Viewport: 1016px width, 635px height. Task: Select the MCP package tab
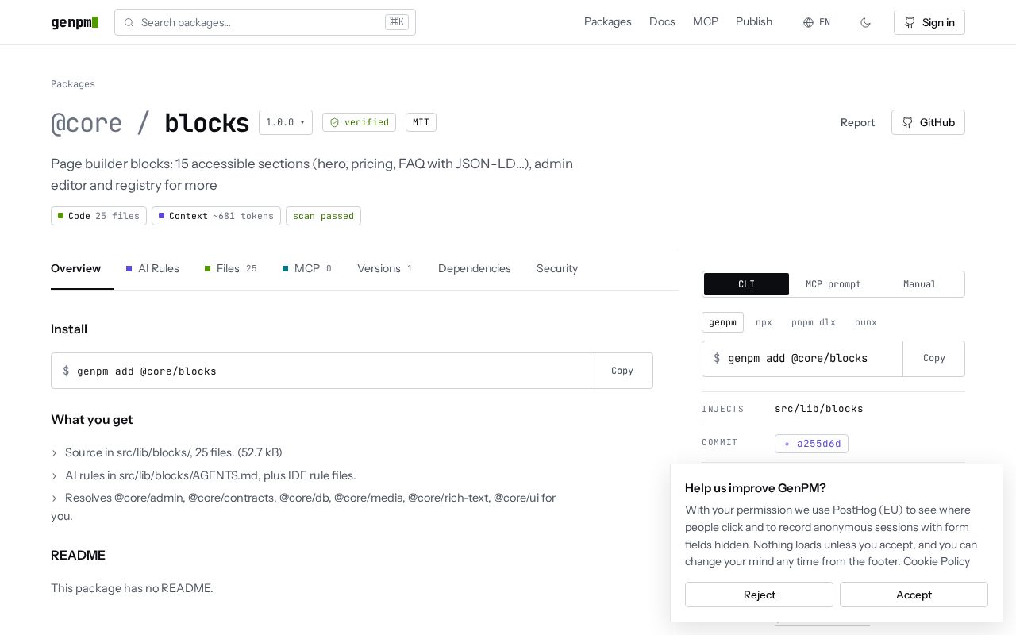coord(307,268)
